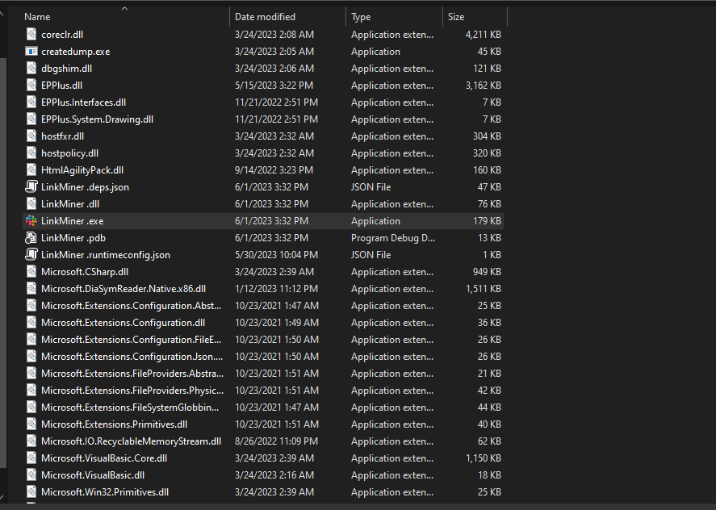The height and width of the screenshot is (510, 716).
Task: Select the LinkMiner .runtimeconfig.json file name
Action: pyautogui.click(x=106, y=254)
